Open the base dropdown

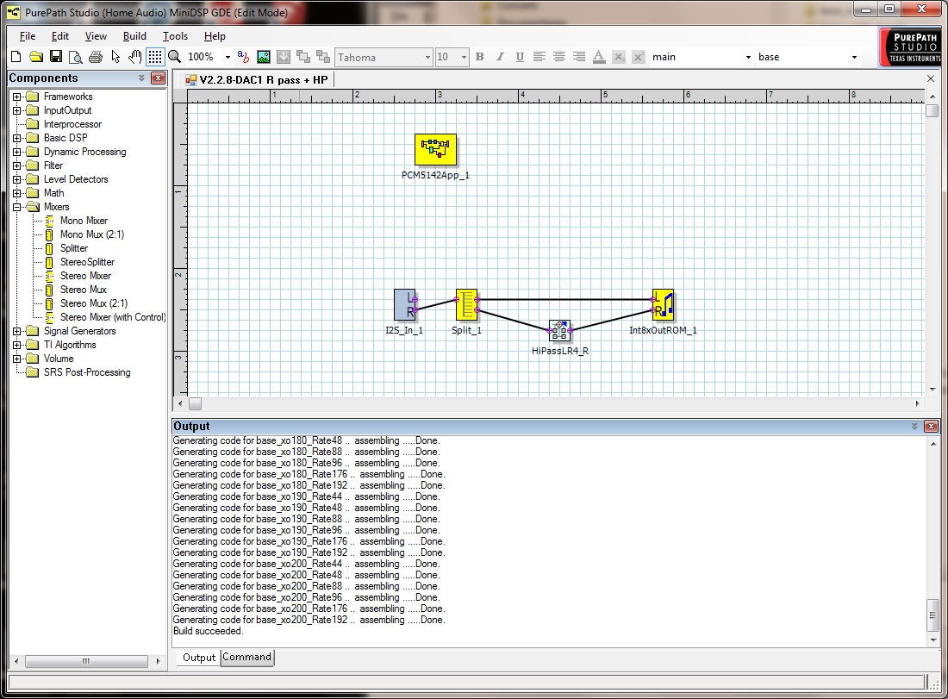point(854,58)
